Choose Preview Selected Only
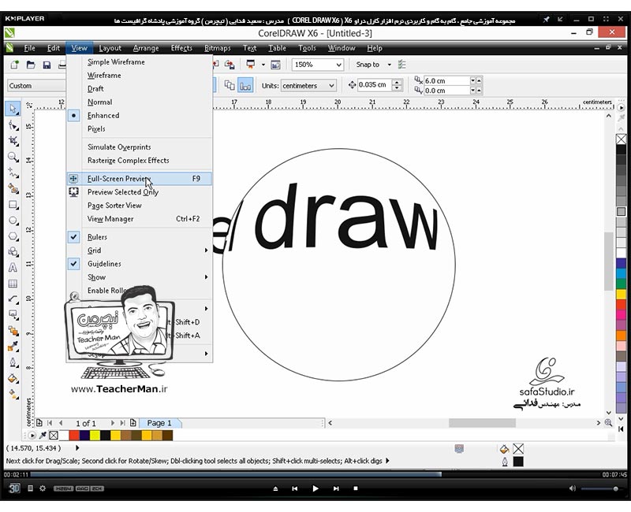This screenshot has width=631, height=512. pyautogui.click(x=139, y=191)
